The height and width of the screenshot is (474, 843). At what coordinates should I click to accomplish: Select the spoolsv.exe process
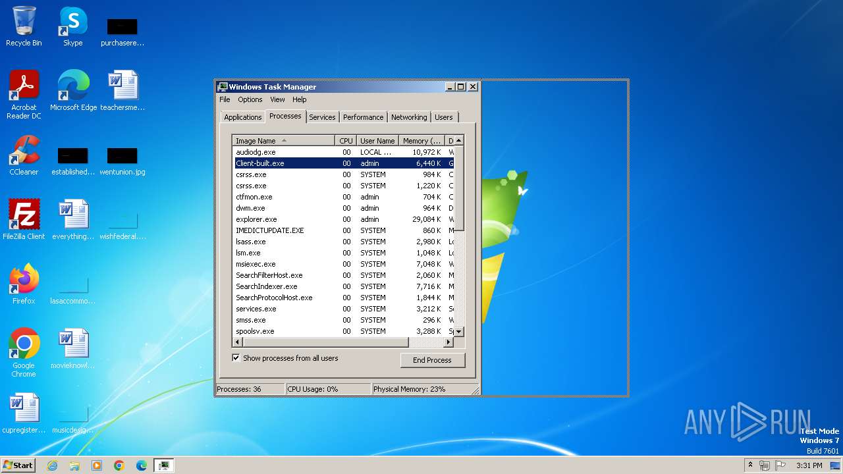(343, 331)
